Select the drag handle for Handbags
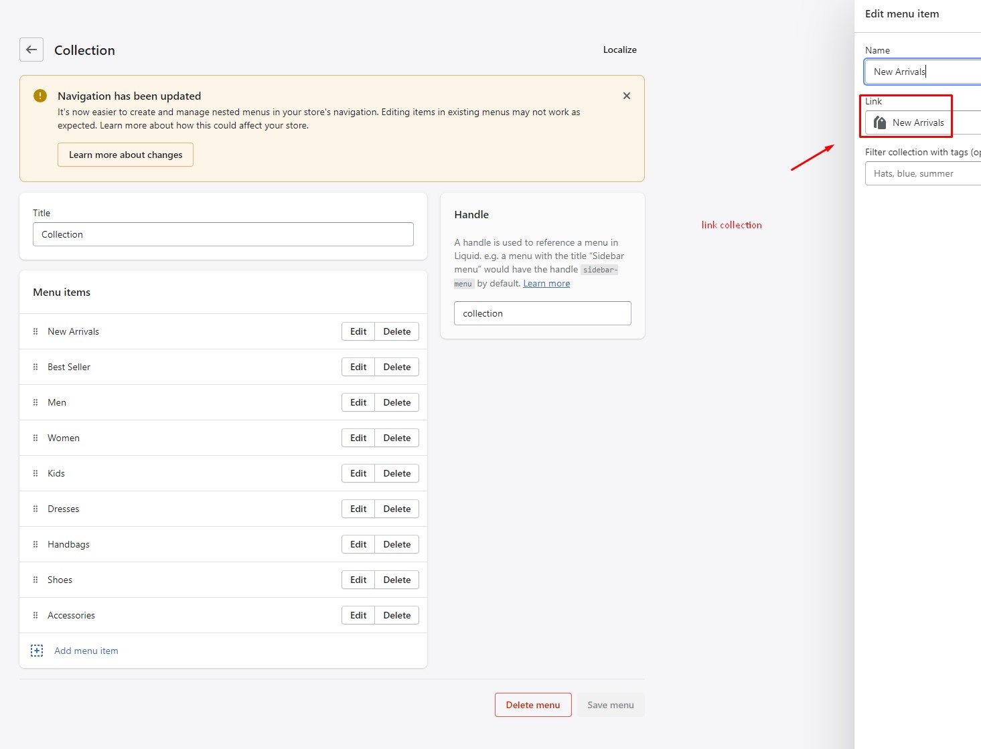Screen dimensions: 981x749 (x=35, y=544)
